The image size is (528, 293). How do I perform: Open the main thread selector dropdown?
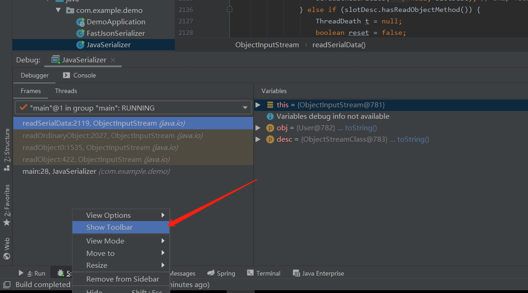coord(133,108)
